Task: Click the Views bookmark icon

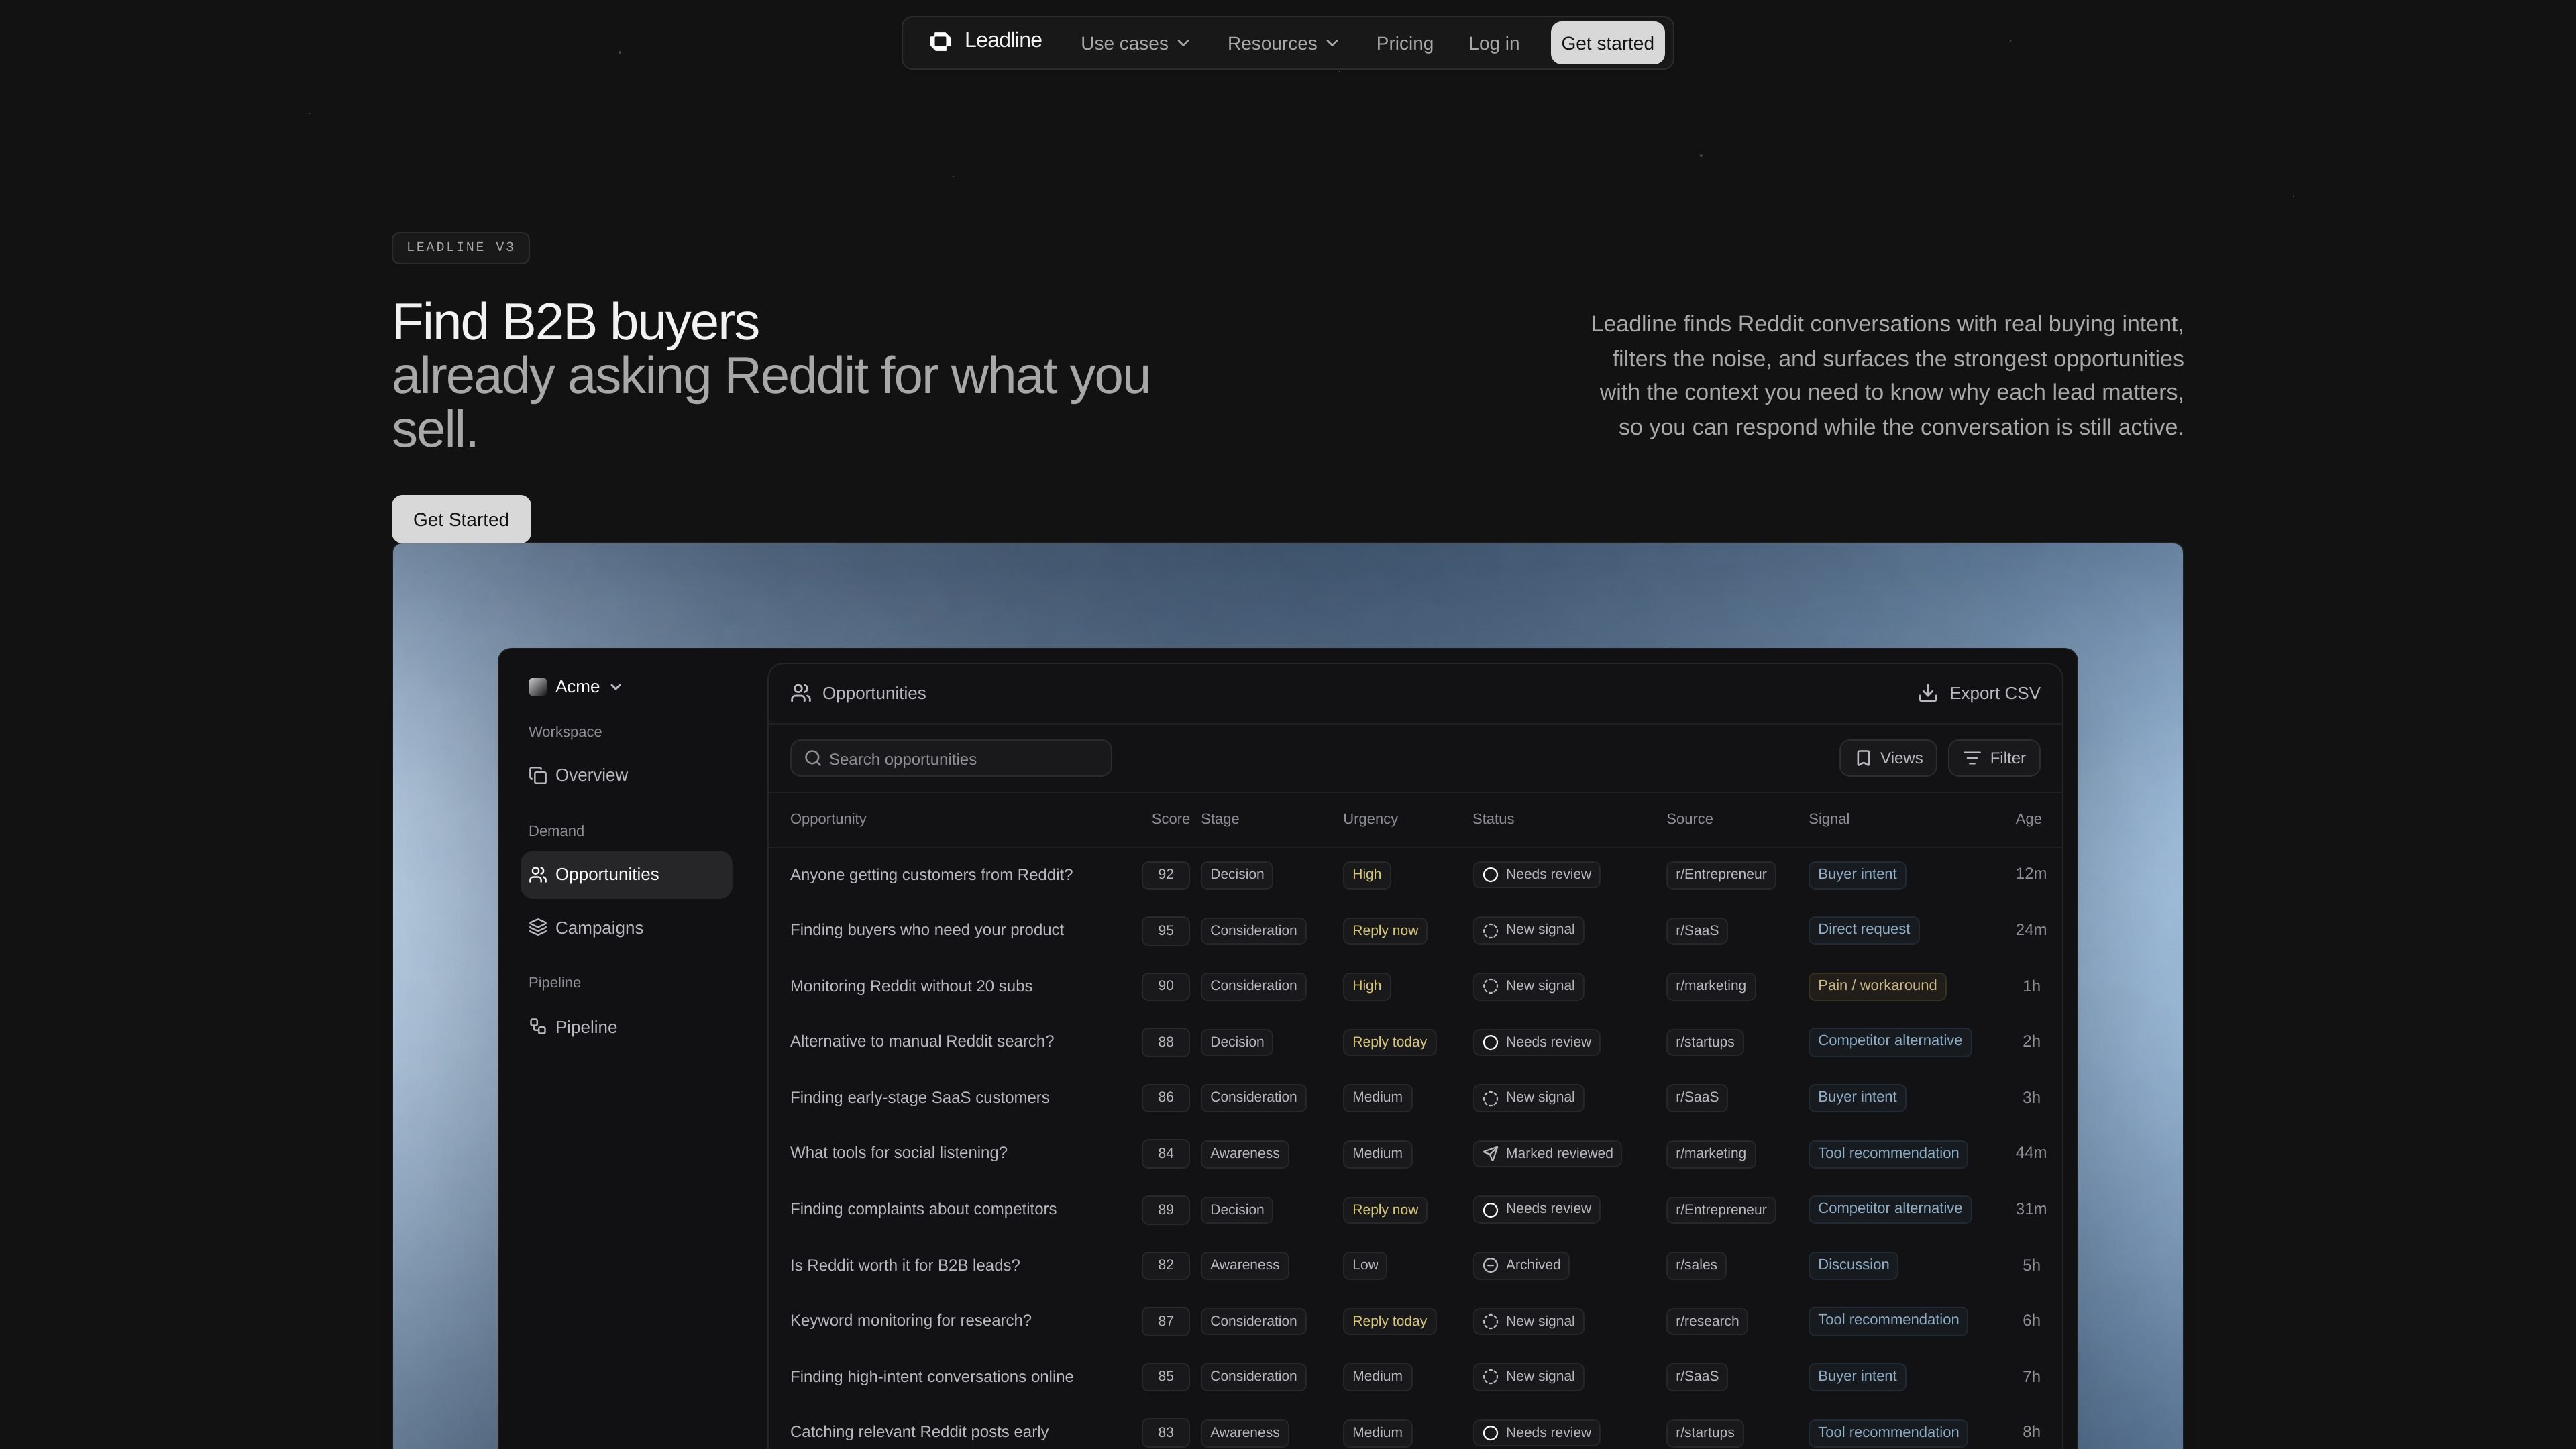Action: point(1863,759)
